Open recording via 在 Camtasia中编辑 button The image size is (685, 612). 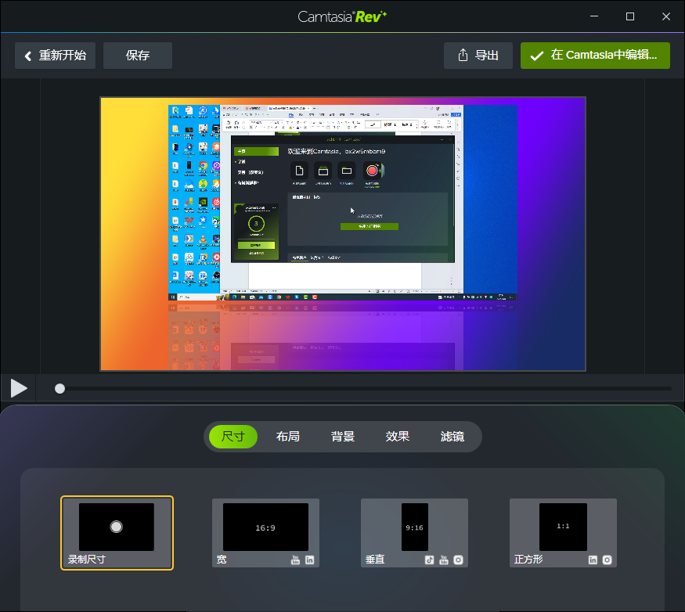pos(595,56)
